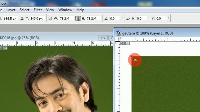Open the Layer menu
This screenshot has width=200, height=112.
[11, 10]
